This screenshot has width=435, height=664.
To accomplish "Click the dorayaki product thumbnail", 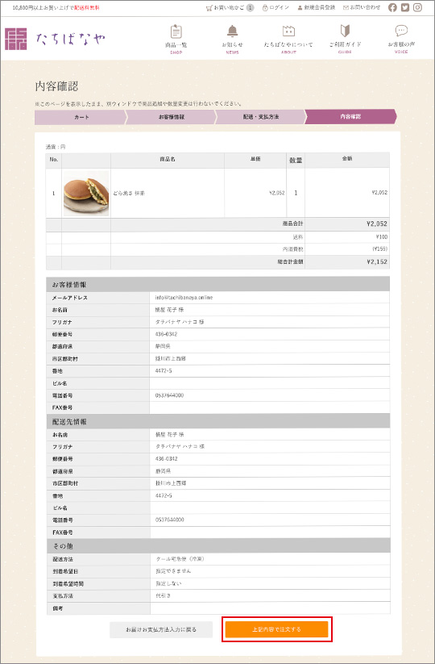I will (x=86, y=194).
